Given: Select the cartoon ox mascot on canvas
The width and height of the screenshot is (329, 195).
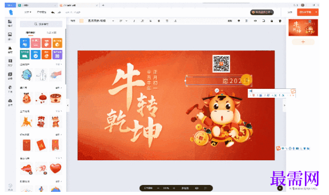Looking at the screenshot, I should click(220, 119).
